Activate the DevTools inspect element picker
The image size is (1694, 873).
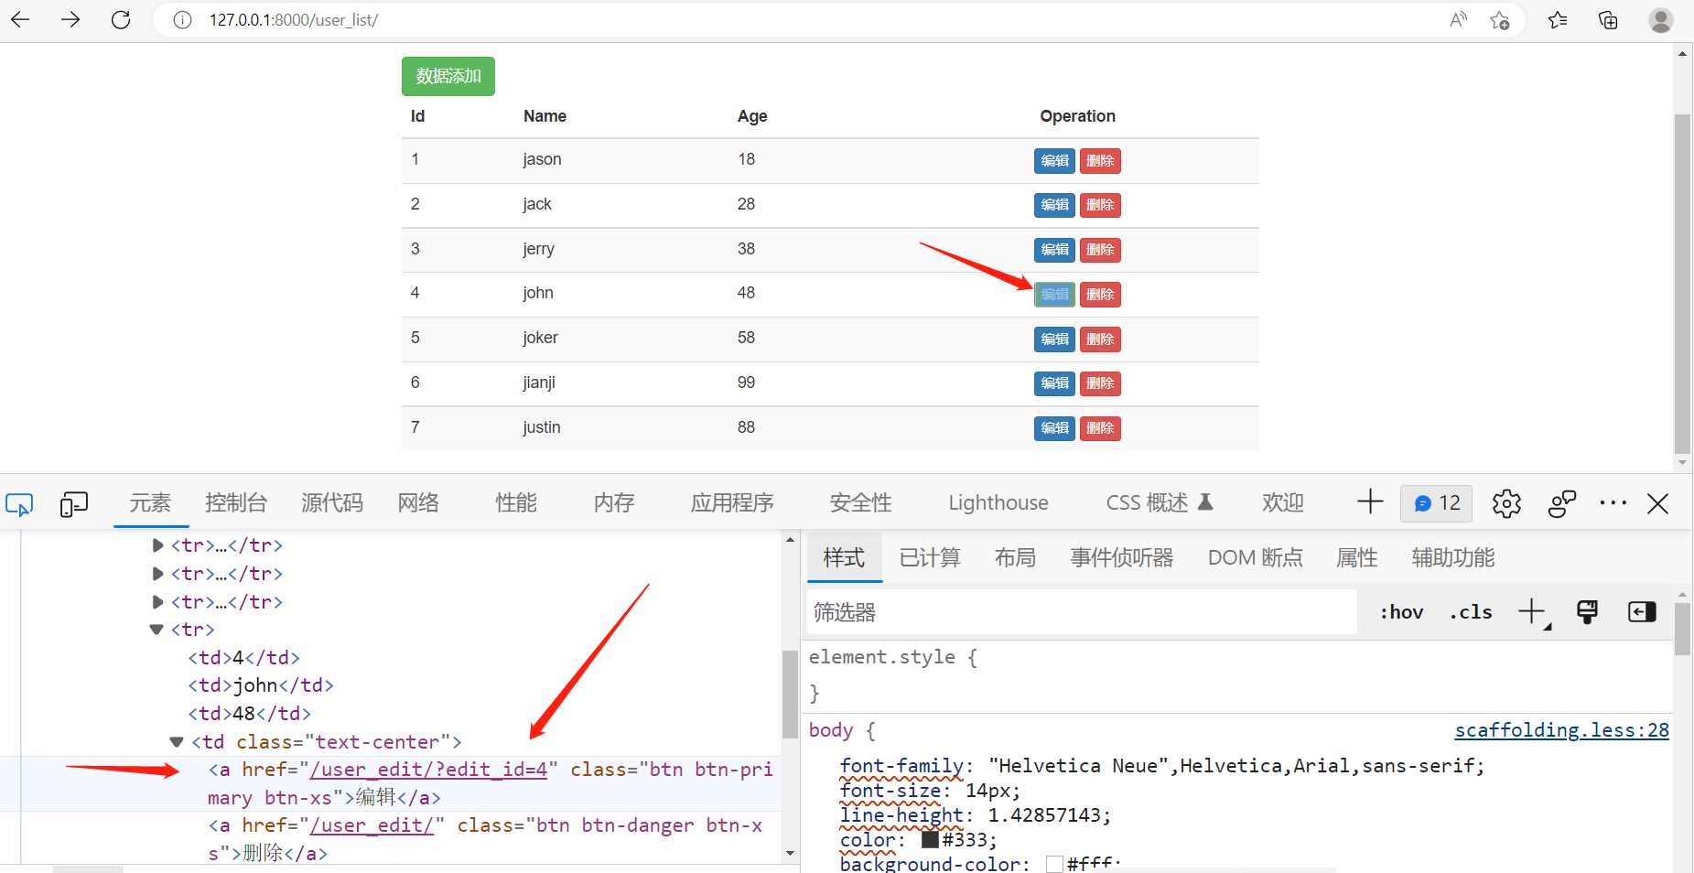19,504
